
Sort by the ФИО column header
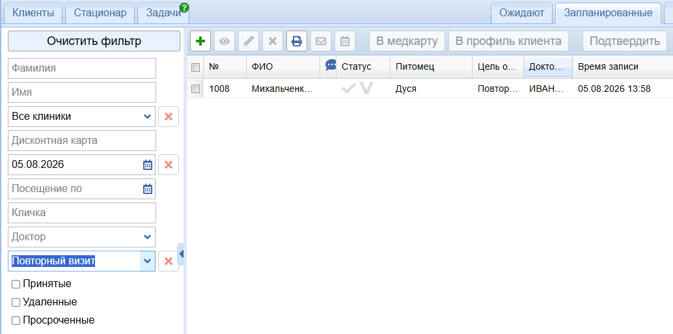283,67
